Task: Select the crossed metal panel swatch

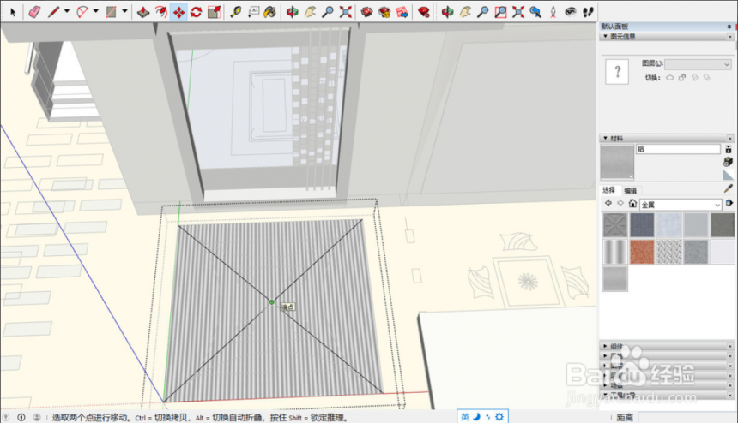Action: 615,225
